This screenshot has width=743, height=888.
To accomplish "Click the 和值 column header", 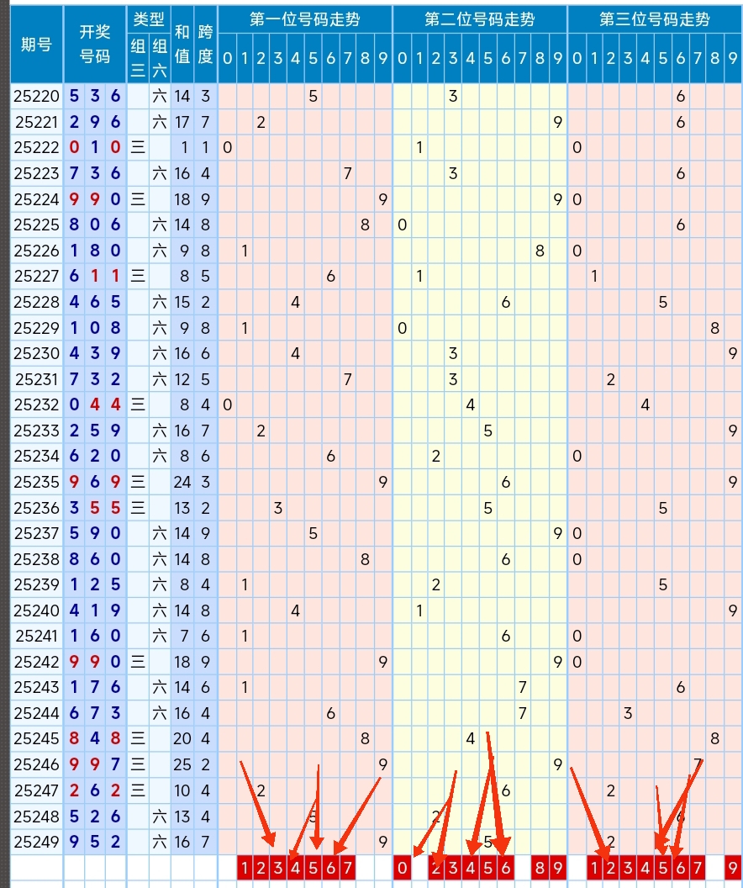I will (182, 45).
